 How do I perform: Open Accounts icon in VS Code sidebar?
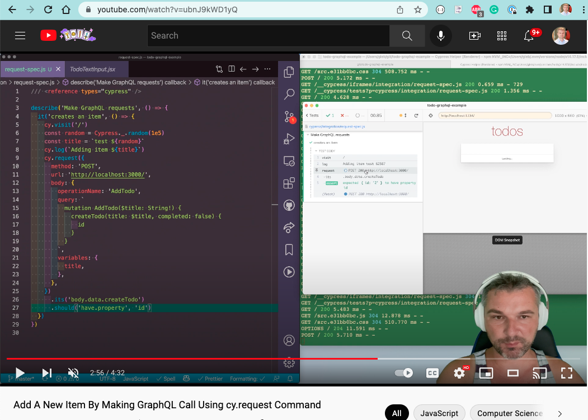[x=289, y=341]
